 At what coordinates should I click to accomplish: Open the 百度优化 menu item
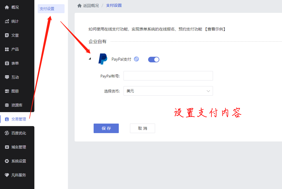point(18,133)
